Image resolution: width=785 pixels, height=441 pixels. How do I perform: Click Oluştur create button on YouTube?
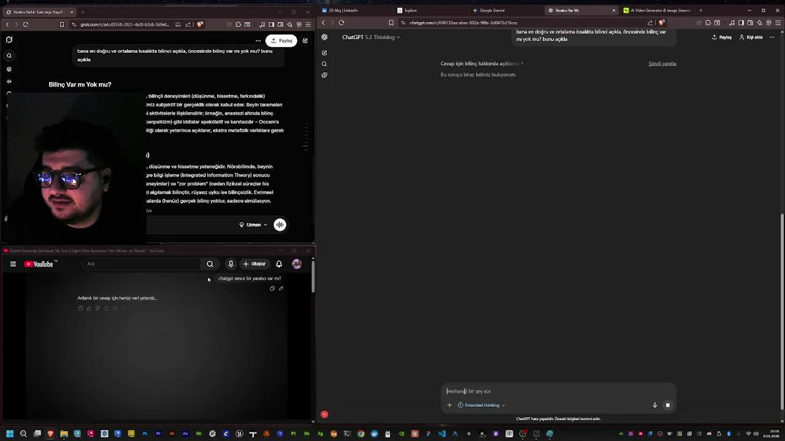pyautogui.click(x=255, y=264)
